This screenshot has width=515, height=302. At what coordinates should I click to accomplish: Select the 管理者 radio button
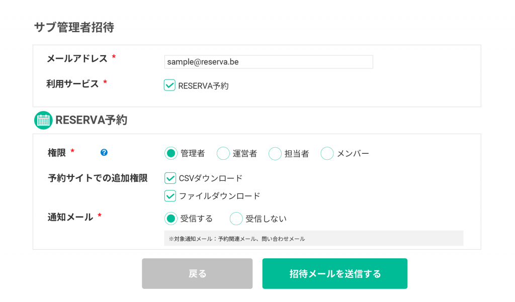[x=171, y=153]
